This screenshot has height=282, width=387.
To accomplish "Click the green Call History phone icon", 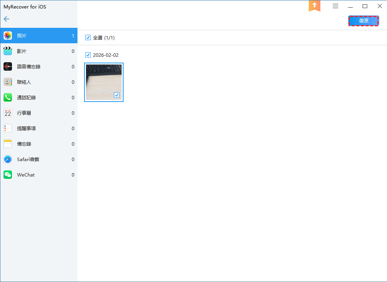I will (x=8, y=98).
